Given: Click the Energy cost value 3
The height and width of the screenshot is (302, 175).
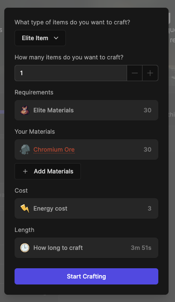Looking at the screenshot, I should pos(149,208).
